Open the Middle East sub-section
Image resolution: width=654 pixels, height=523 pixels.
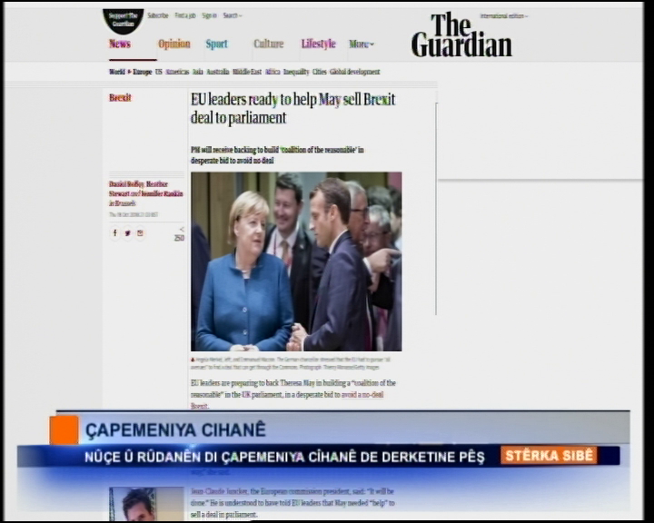tap(247, 72)
